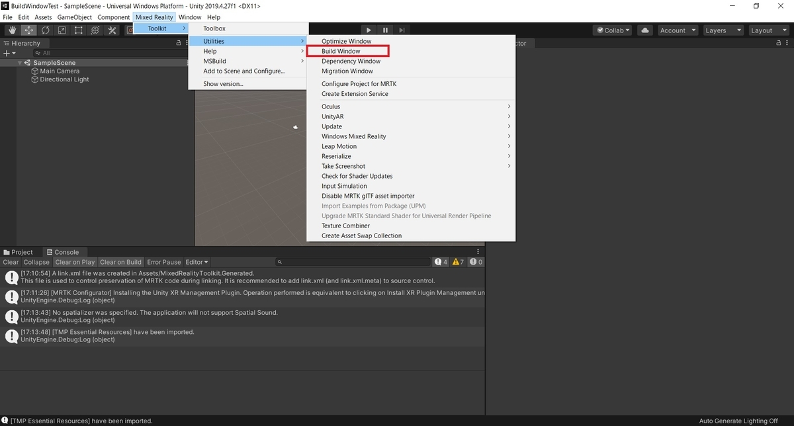Viewport: 794px width, 426px height.
Task: Select Create Extension Service
Action: click(411, 94)
